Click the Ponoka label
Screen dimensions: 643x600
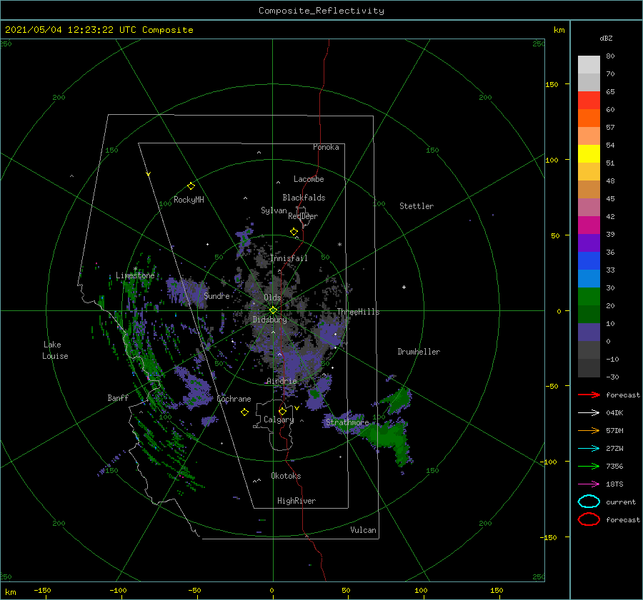[x=326, y=147]
